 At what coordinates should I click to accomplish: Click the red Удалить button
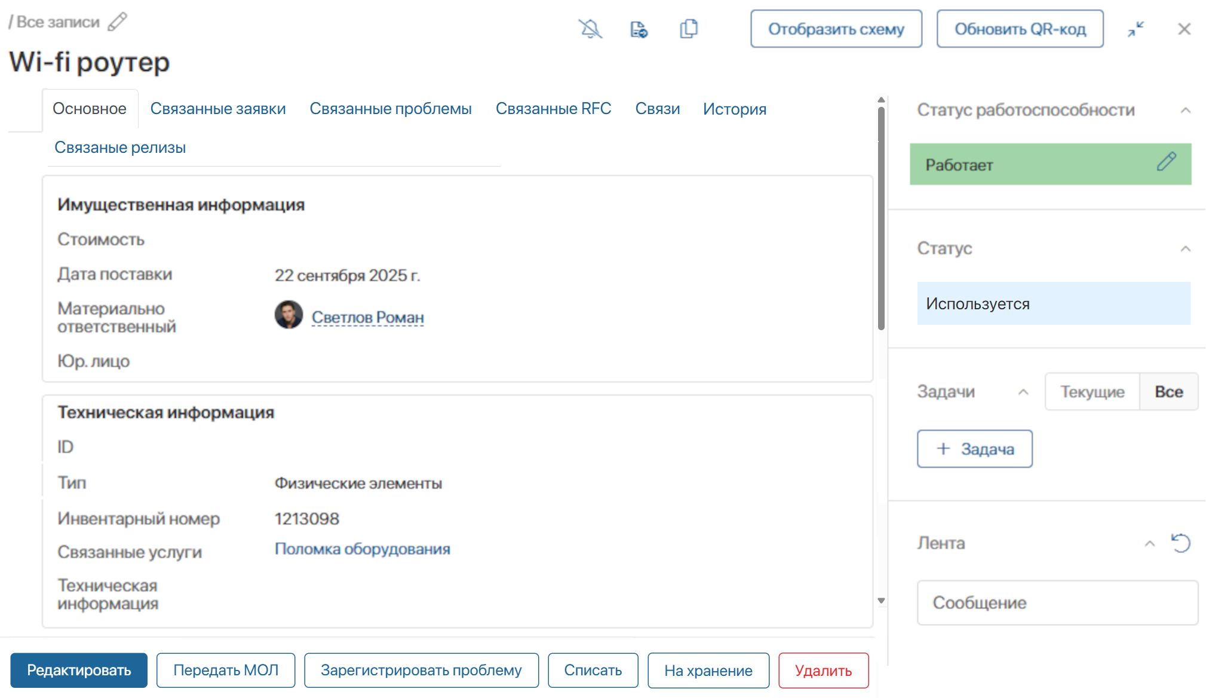click(x=824, y=671)
